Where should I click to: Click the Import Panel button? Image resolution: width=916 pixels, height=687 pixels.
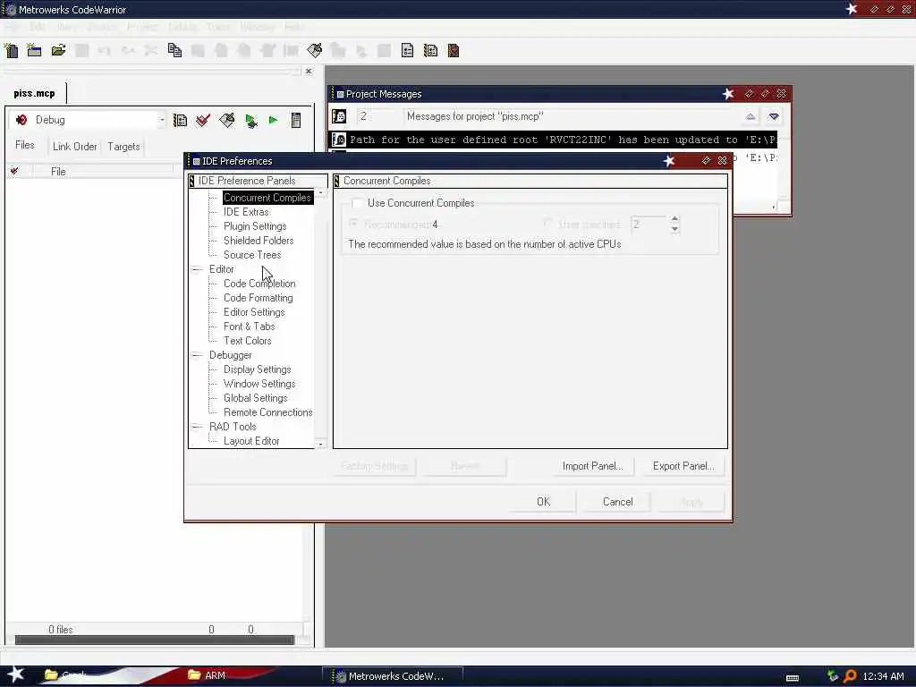coord(592,466)
